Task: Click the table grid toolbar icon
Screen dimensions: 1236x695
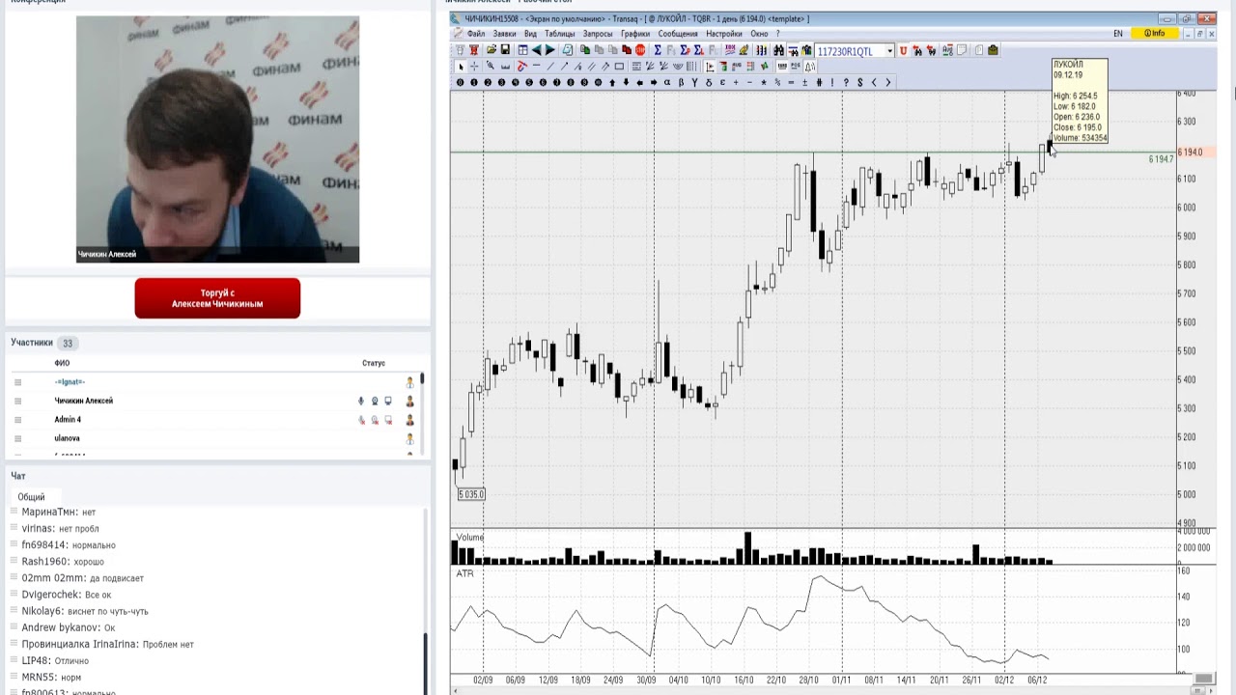Action: click(522, 50)
